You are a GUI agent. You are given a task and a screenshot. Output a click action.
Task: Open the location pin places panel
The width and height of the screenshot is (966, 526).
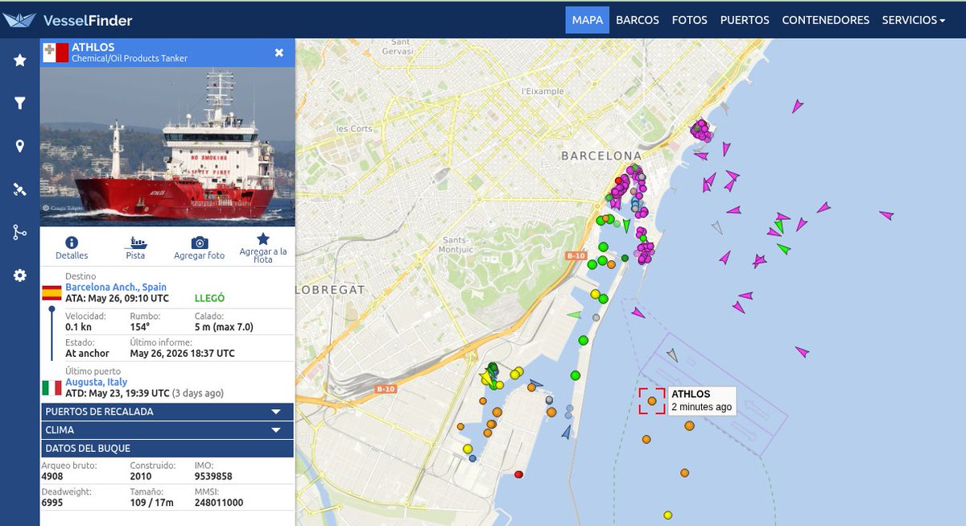click(20, 147)
